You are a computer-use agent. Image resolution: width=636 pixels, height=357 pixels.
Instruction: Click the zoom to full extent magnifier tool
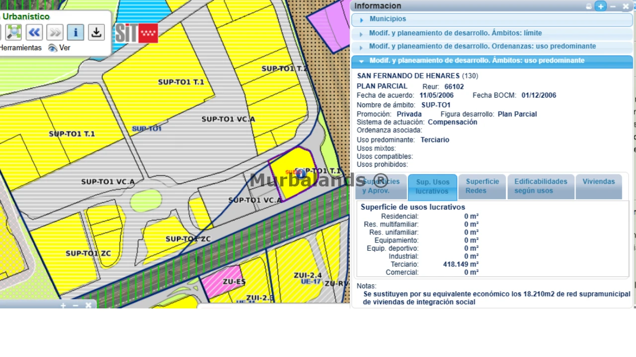pos(14,32)
